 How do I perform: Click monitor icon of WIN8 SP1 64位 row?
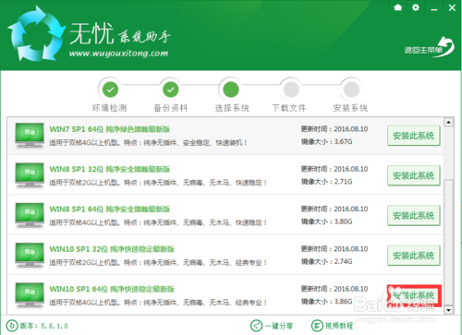pos(30,215)
